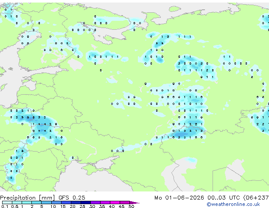Select the 15 mm legend color swatch
This screenshot has height=208, width=269.
click(x=66, y=202)
